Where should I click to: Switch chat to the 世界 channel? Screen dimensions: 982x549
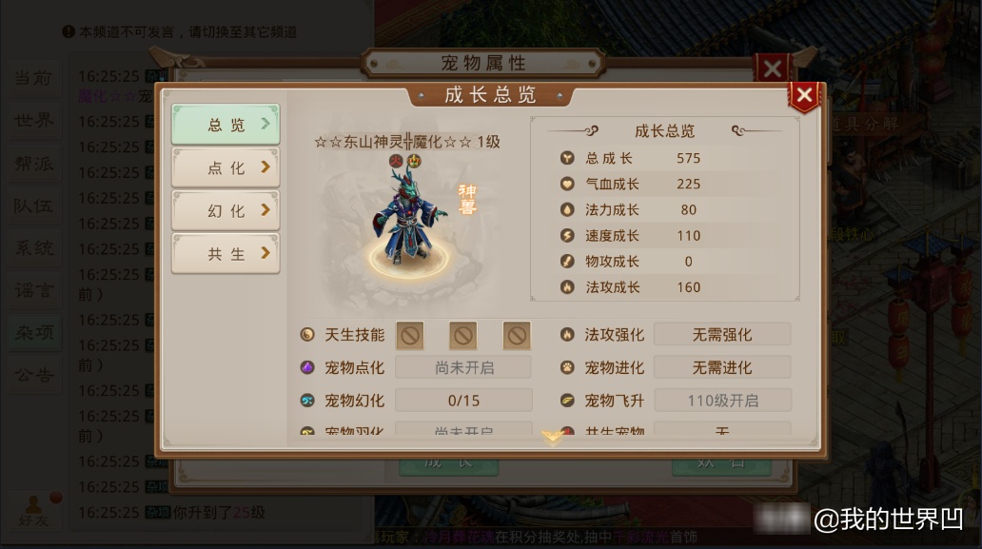34,120
